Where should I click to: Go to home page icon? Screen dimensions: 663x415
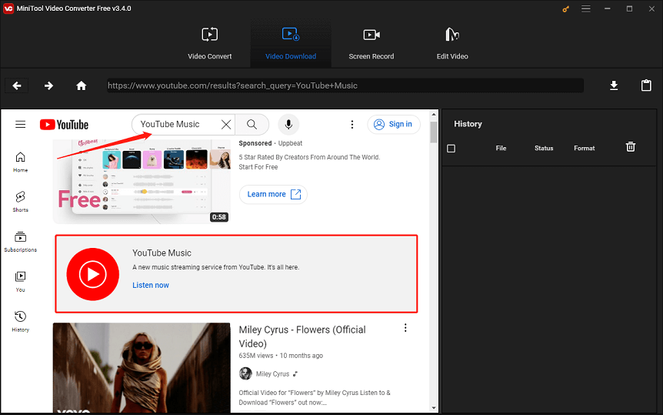[x=82, y=85]
